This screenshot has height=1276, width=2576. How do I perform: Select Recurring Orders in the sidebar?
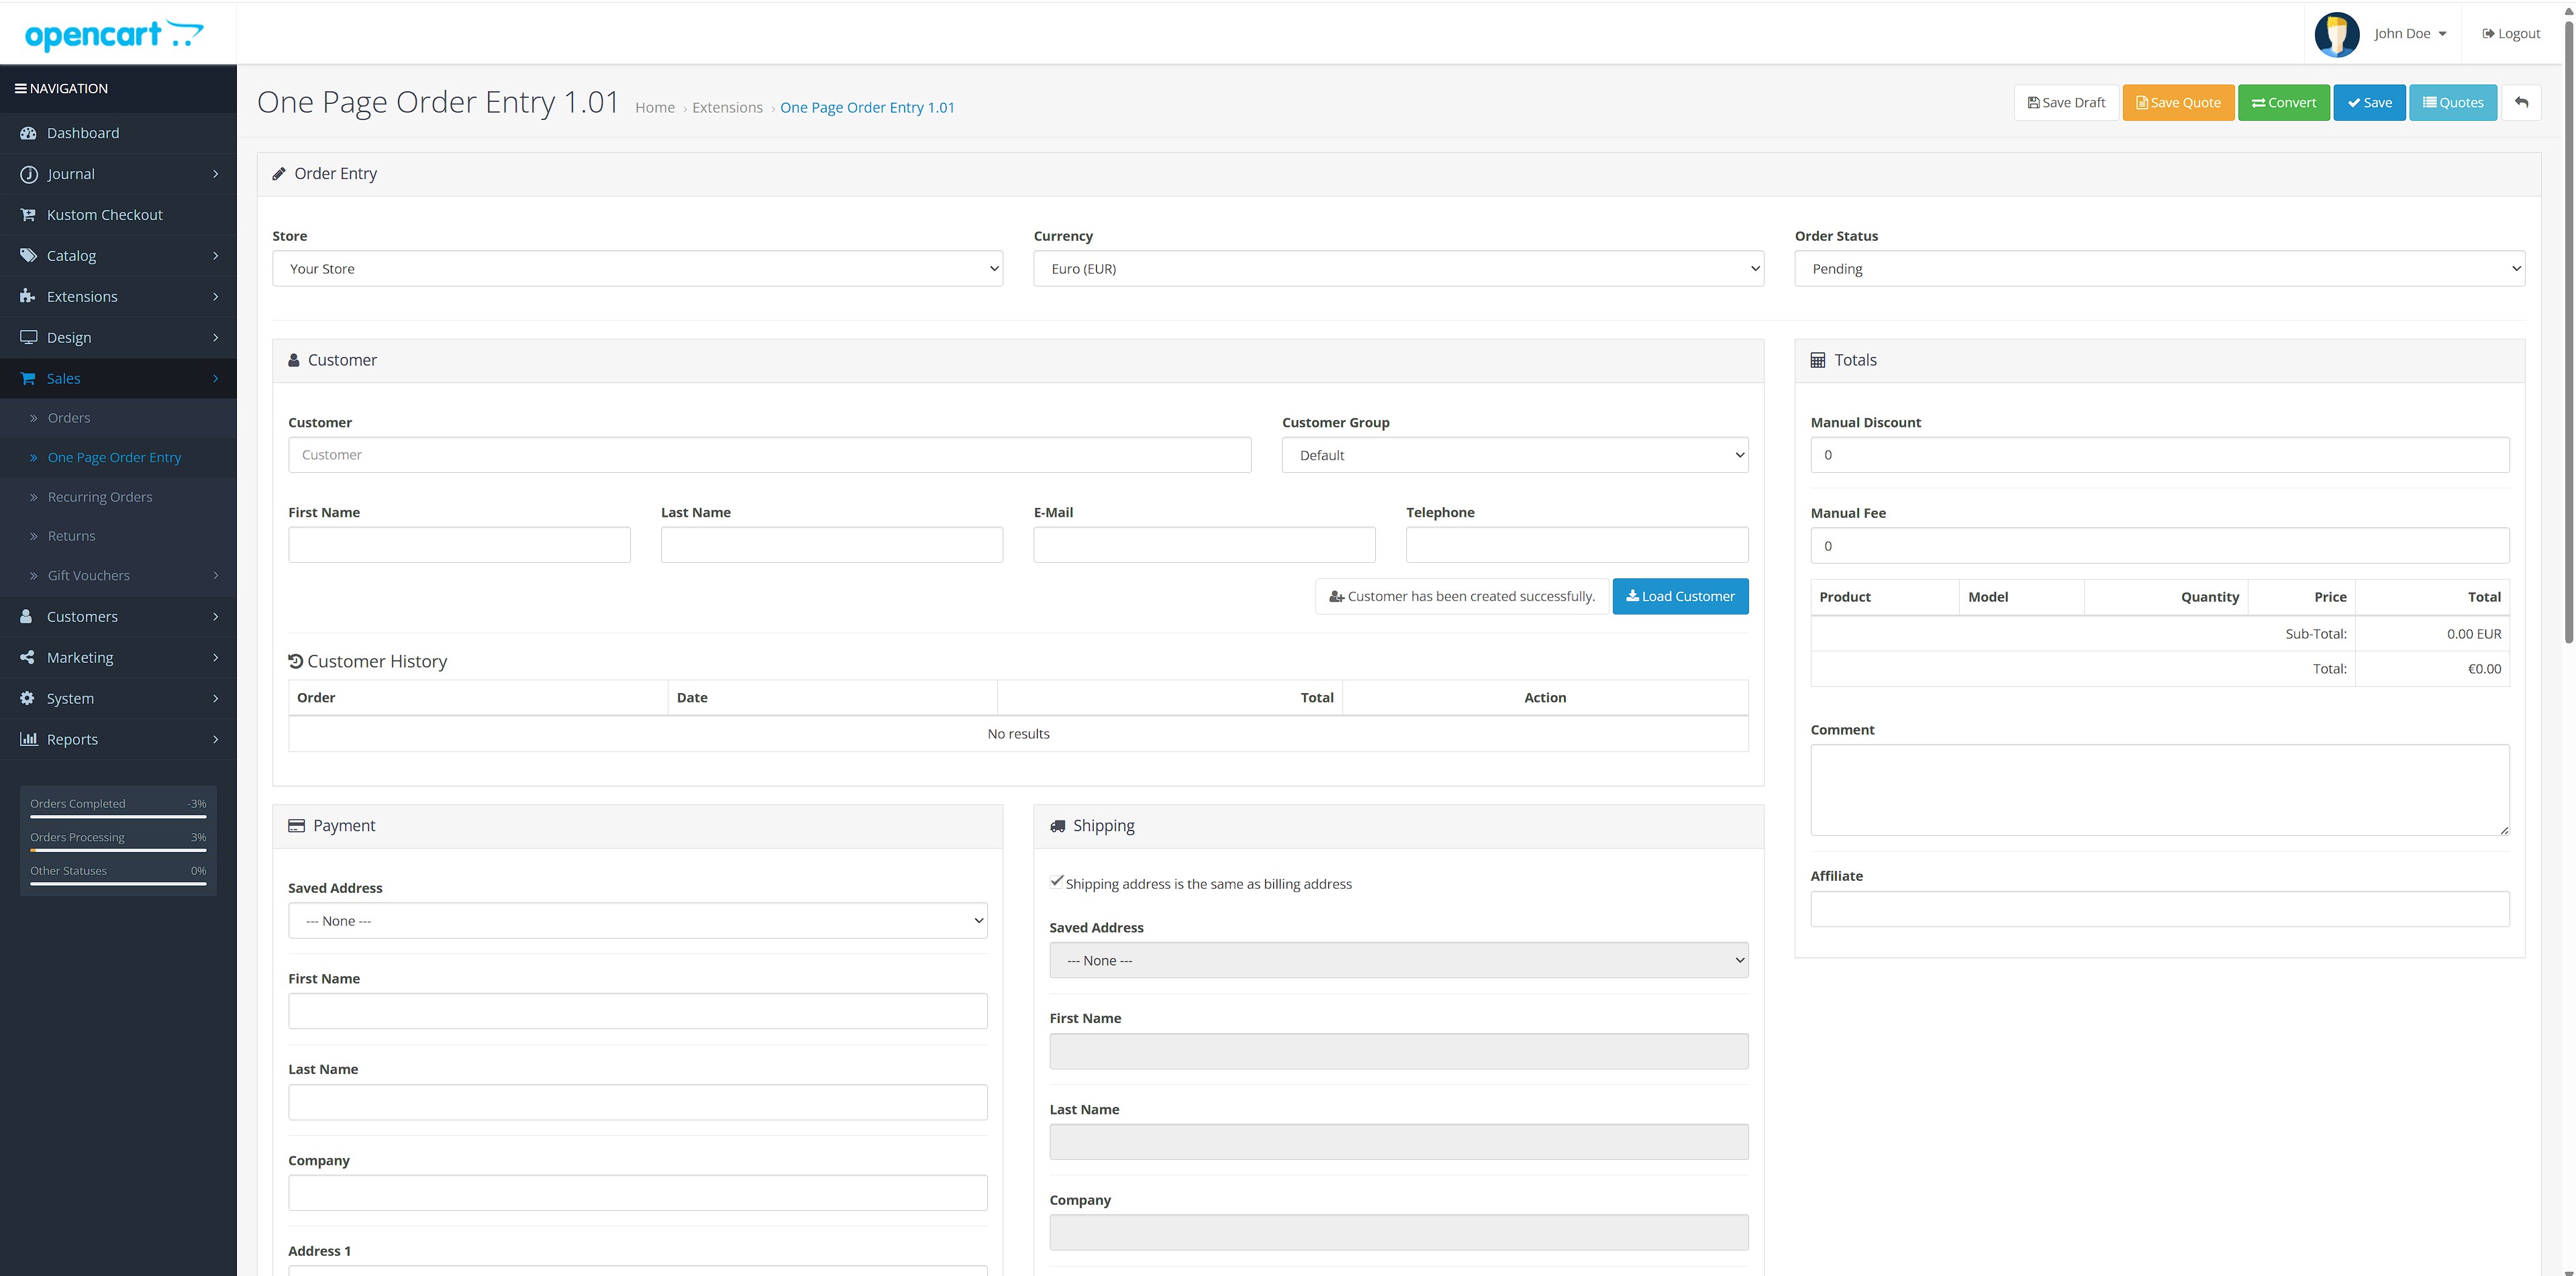click(100, 496)
